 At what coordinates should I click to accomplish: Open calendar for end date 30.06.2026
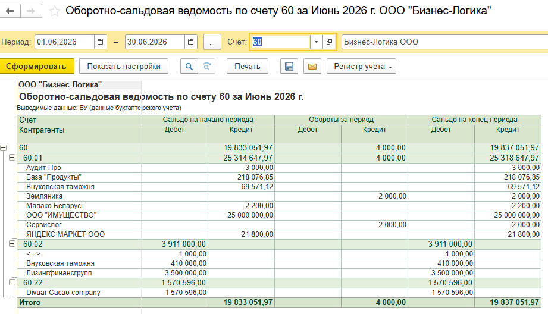pyautogui.click(x=191, y=42)
